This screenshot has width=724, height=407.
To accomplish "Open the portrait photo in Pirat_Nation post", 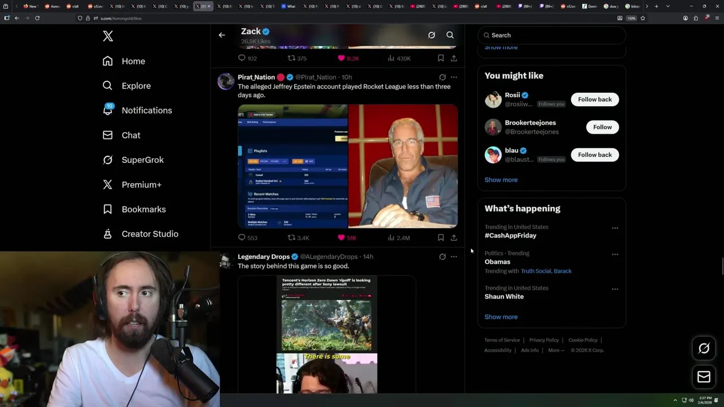I will point(403,166).
